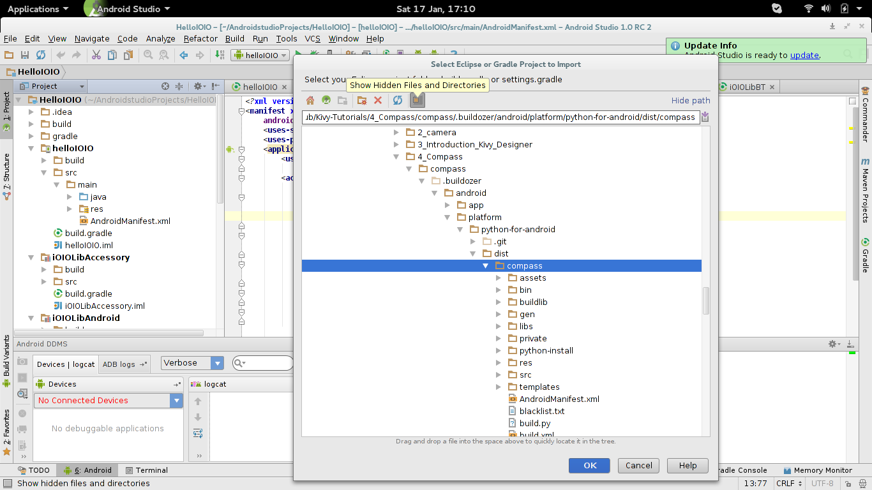Open the Build menu
This screenshot has height=490, width=872.
coord(235,38)
